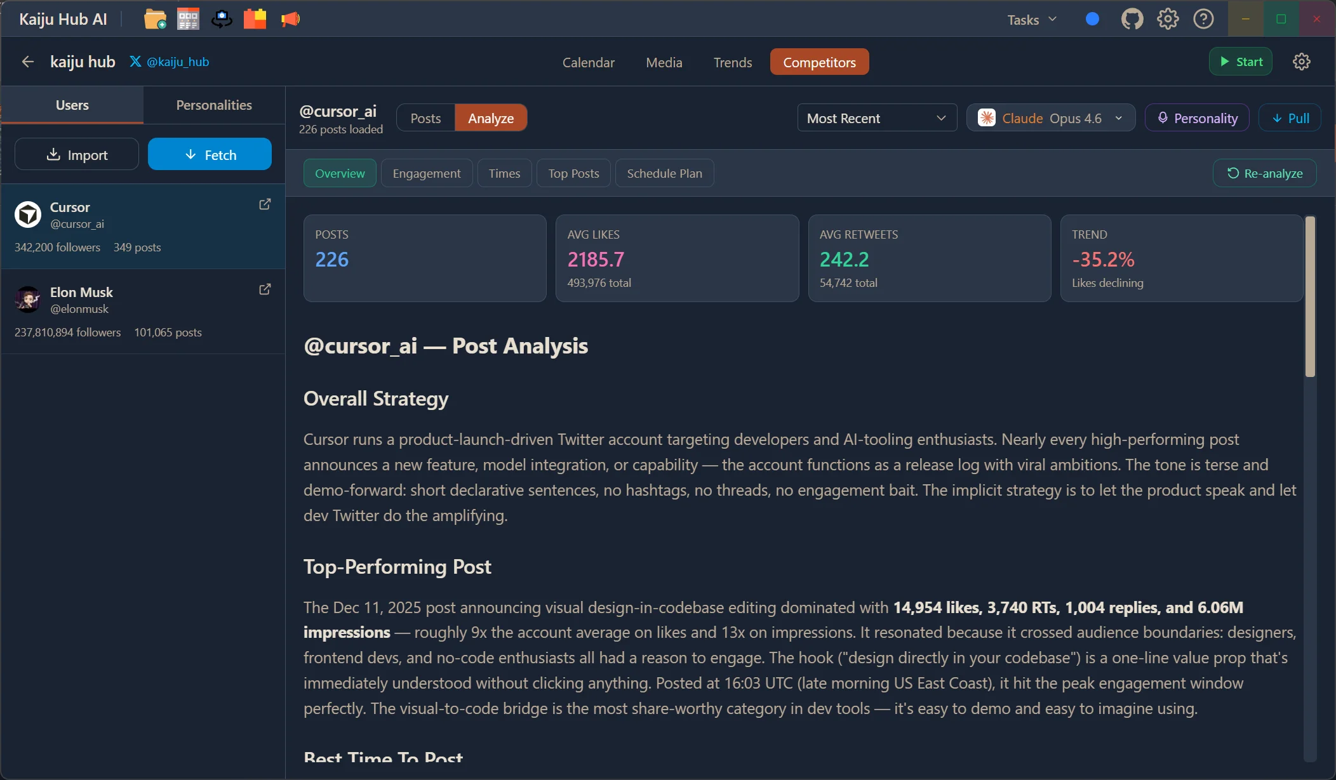
Task: Click the AVG LIKES stat card
Action: [677, 258]
